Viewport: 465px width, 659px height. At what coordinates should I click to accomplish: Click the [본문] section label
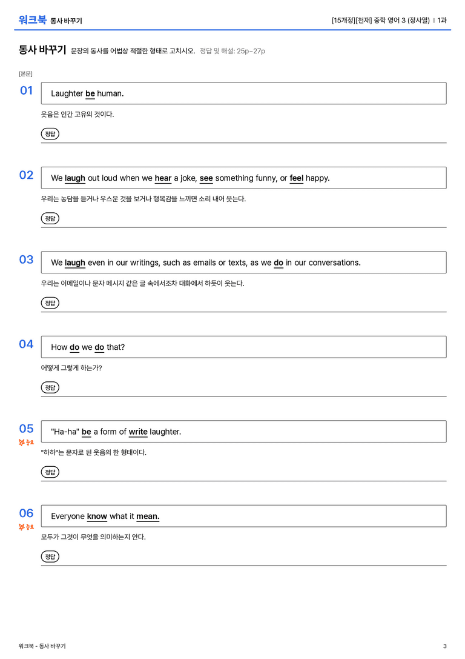coord(25,73)
